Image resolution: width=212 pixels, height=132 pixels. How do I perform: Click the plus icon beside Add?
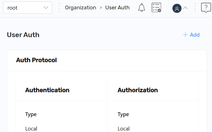point(185,35)
